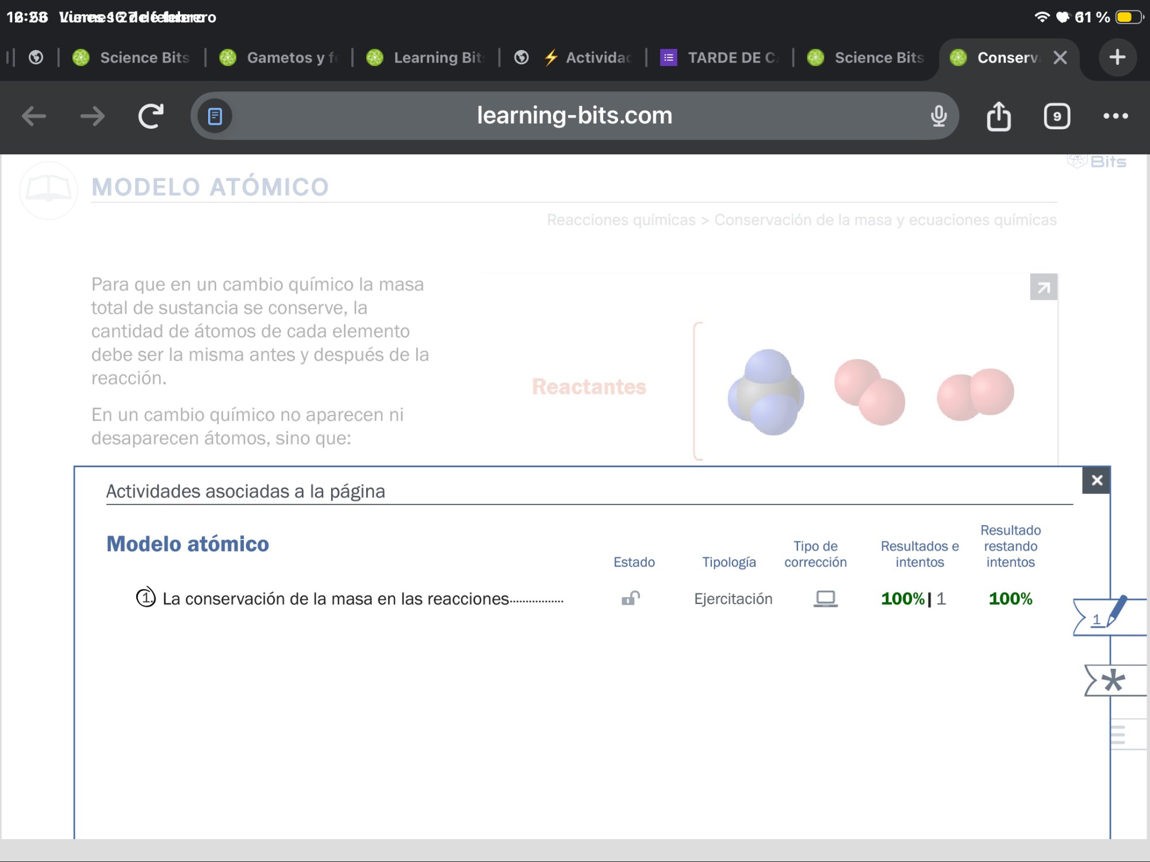Tap the microphone voice search icon
The image size is (1150, 862).
click(938, 116)
